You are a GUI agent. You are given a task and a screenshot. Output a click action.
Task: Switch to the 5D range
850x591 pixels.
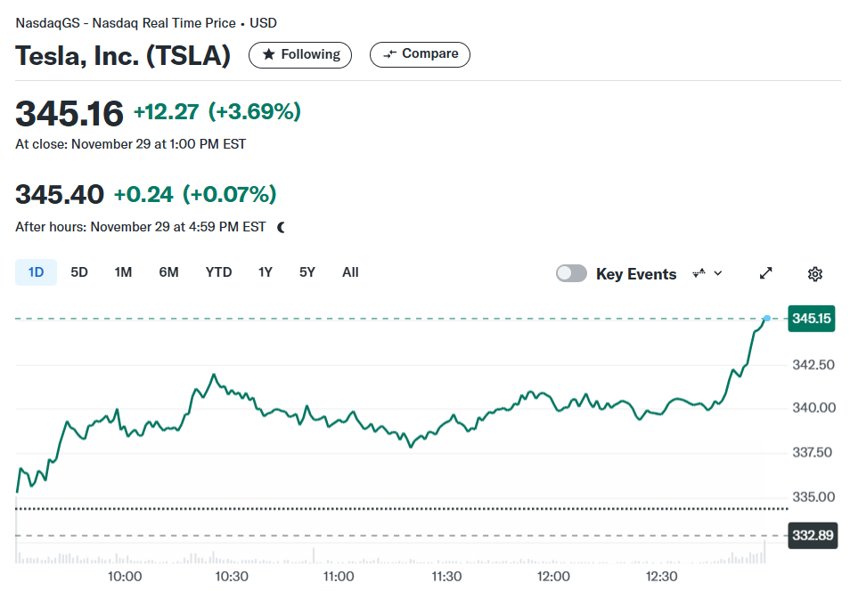point(79,272)
